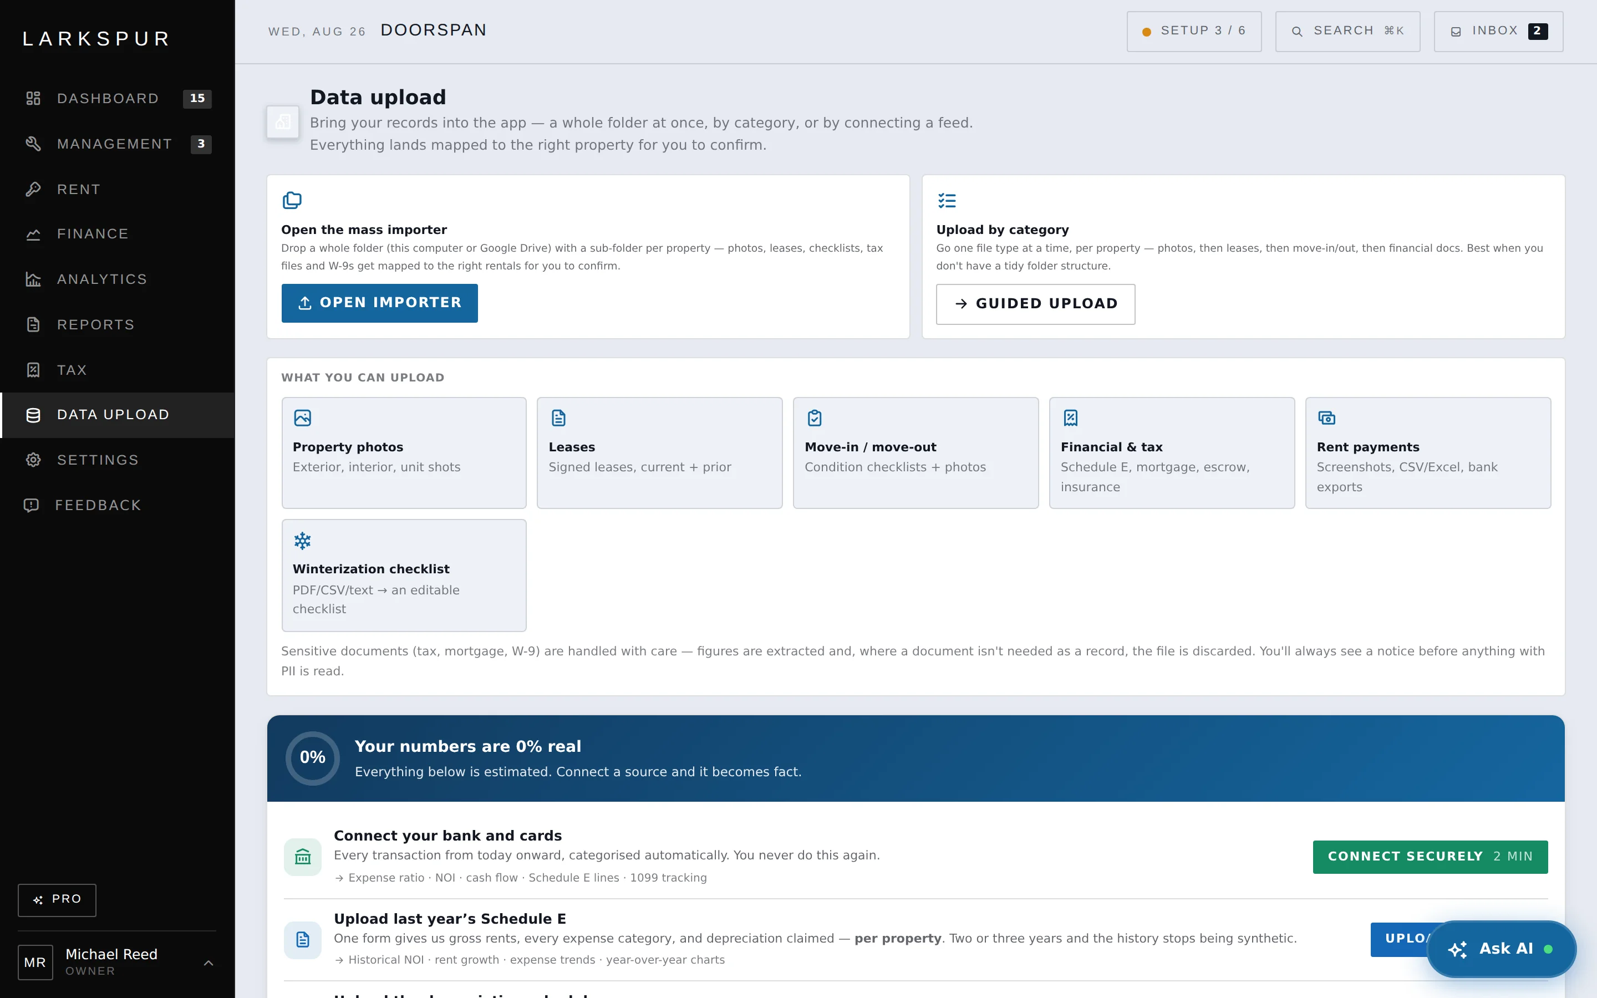The image size is (1597, 998).
Task: Click the bank building icon
Action: [303, 857]
